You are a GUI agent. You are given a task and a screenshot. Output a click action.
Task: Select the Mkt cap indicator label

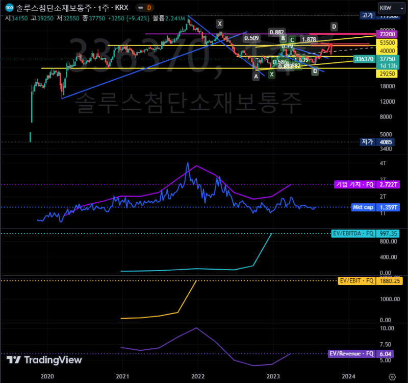click(x=363, y=207)
